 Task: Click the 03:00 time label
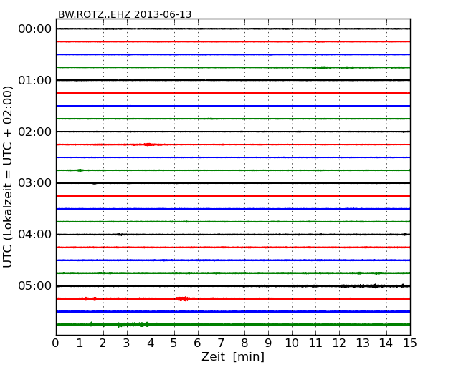35,183
